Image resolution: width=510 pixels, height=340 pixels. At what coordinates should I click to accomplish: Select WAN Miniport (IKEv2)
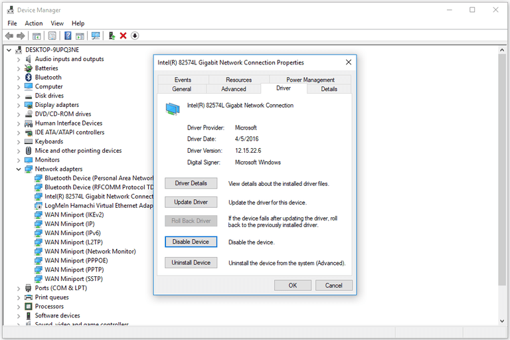(x=74, y=214)
